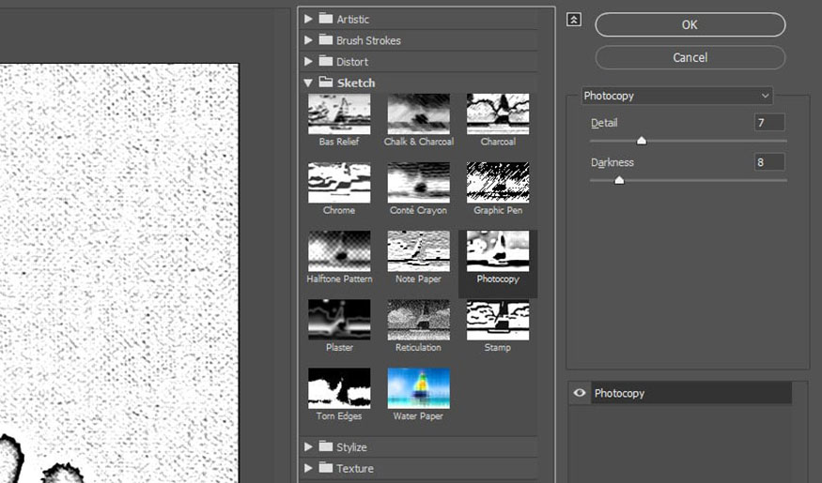The width and height of the screenshot is (822, 483).
Task: Apply the Chrome sketch filter thumbnail
Action: click(x=339, y=183)
